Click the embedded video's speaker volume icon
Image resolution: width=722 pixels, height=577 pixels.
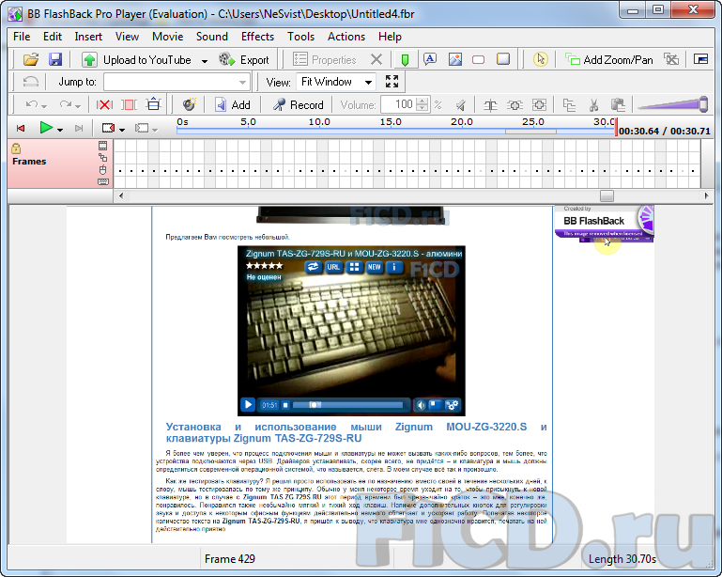[421, 405]
